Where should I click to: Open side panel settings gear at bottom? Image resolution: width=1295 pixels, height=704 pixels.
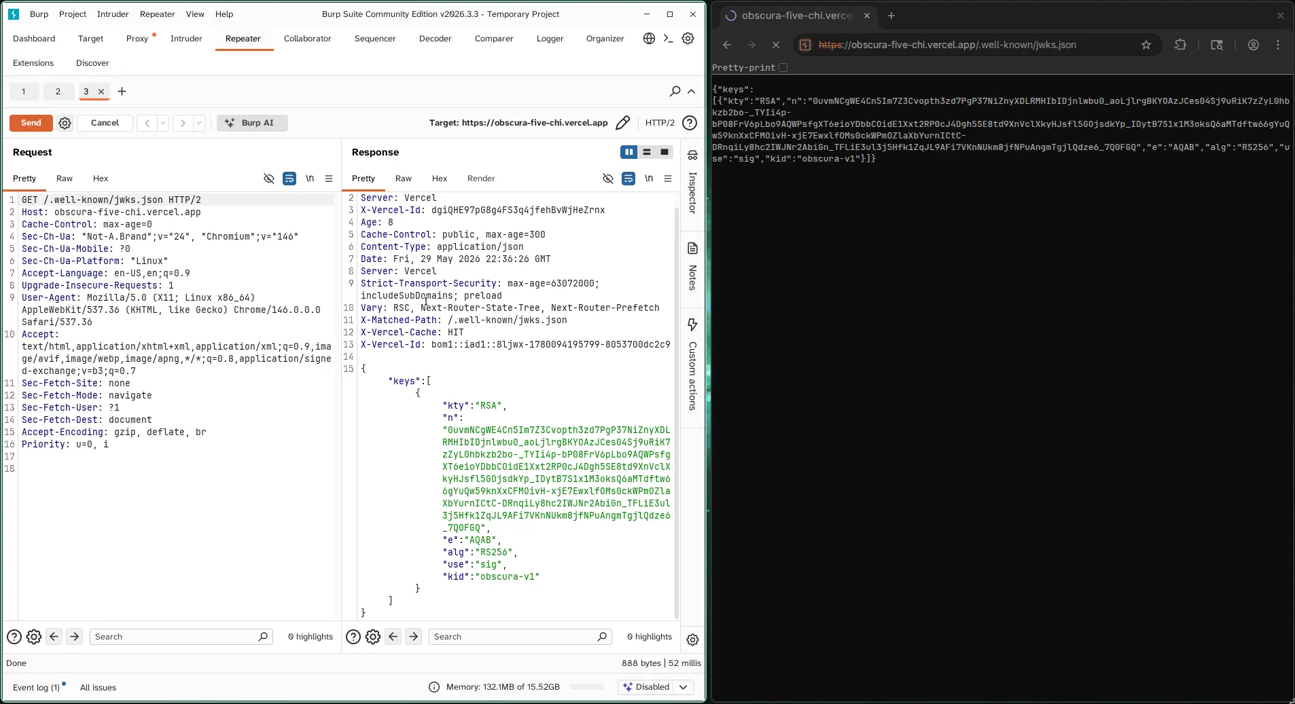pos(692,640)
